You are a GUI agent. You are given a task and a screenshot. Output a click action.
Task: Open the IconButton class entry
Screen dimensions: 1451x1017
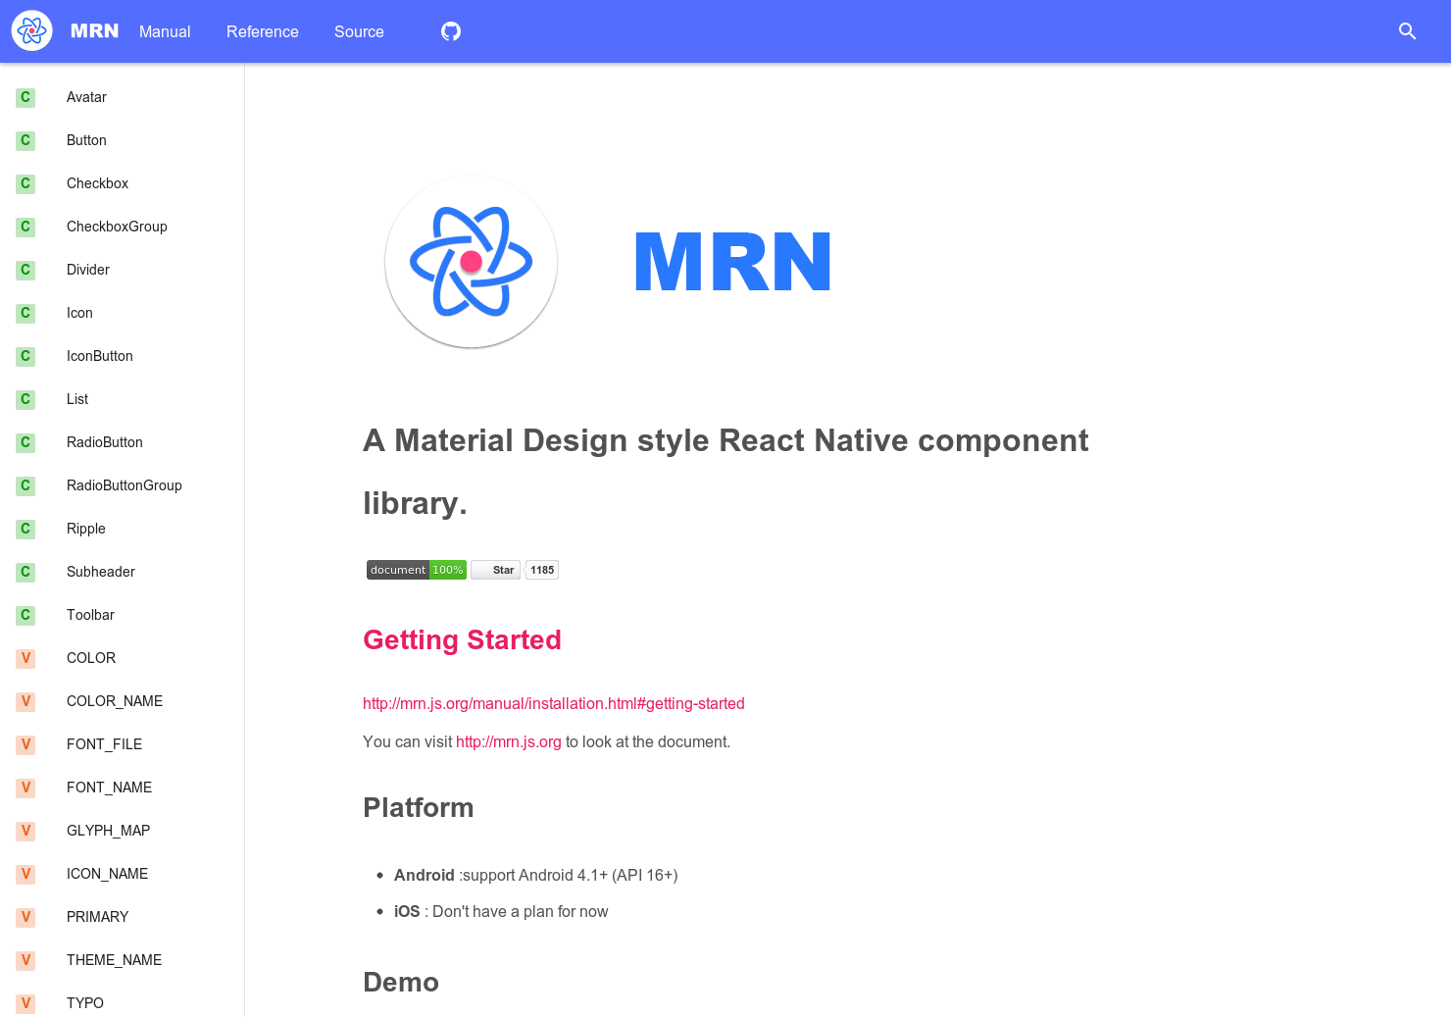[100, 356]
